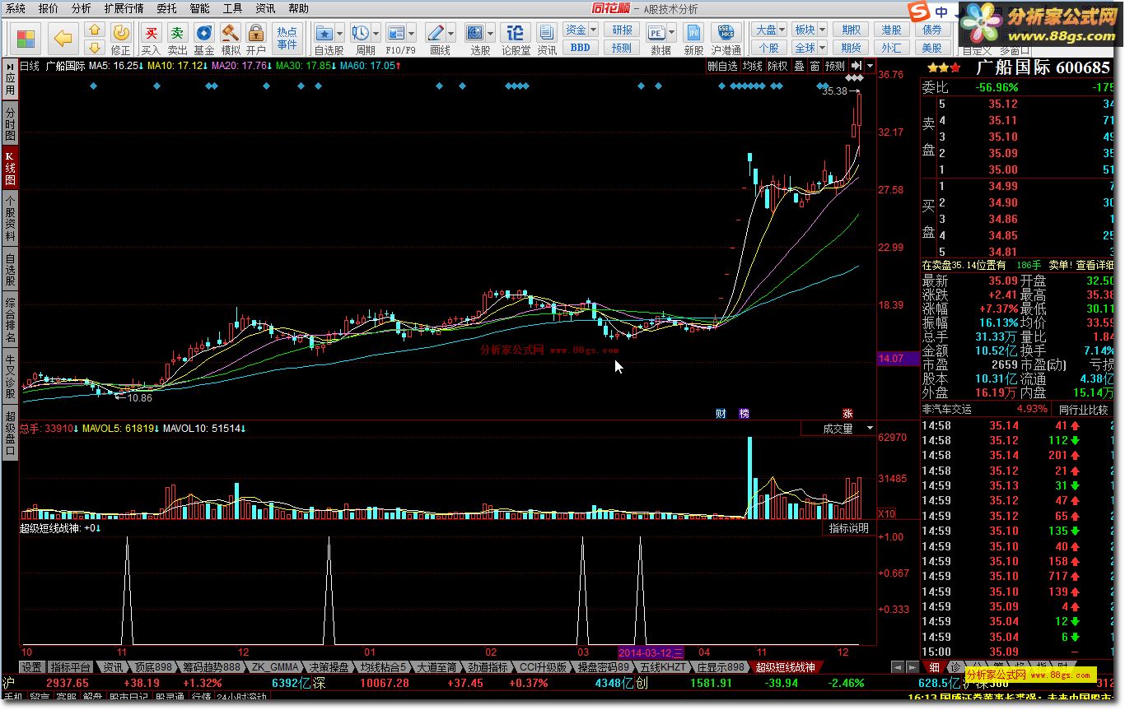Switch to the 顶底898 indicator tab
Viewport: 1125px width, 710px height.
click(154, 667)
